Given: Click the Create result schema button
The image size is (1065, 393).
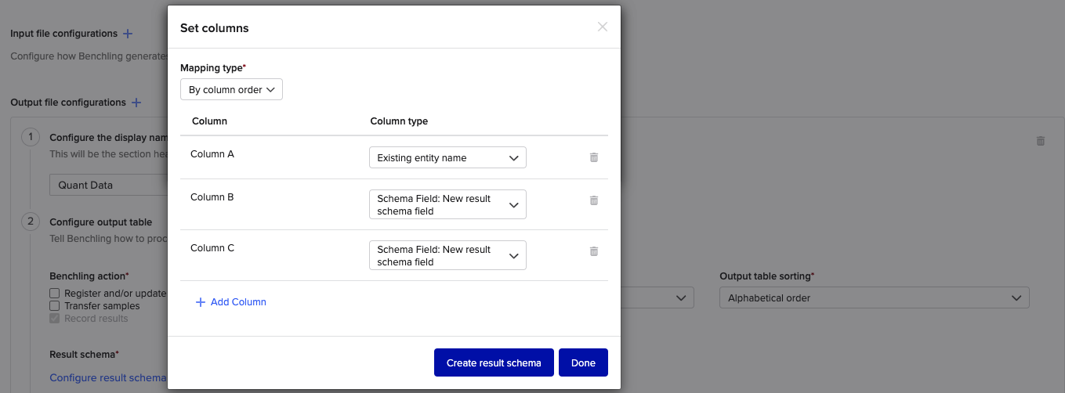Looking at the screenshot, I should tap(494, 363).
